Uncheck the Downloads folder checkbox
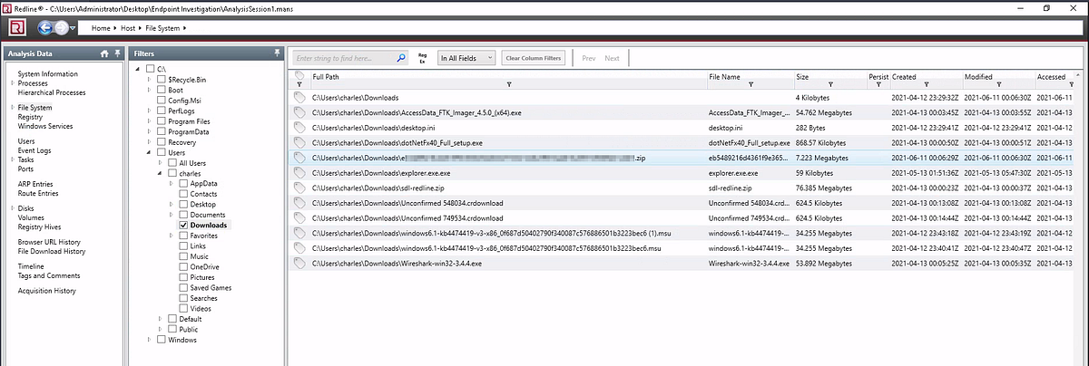This screenshot has width=1089, height=366. [184, 225]
